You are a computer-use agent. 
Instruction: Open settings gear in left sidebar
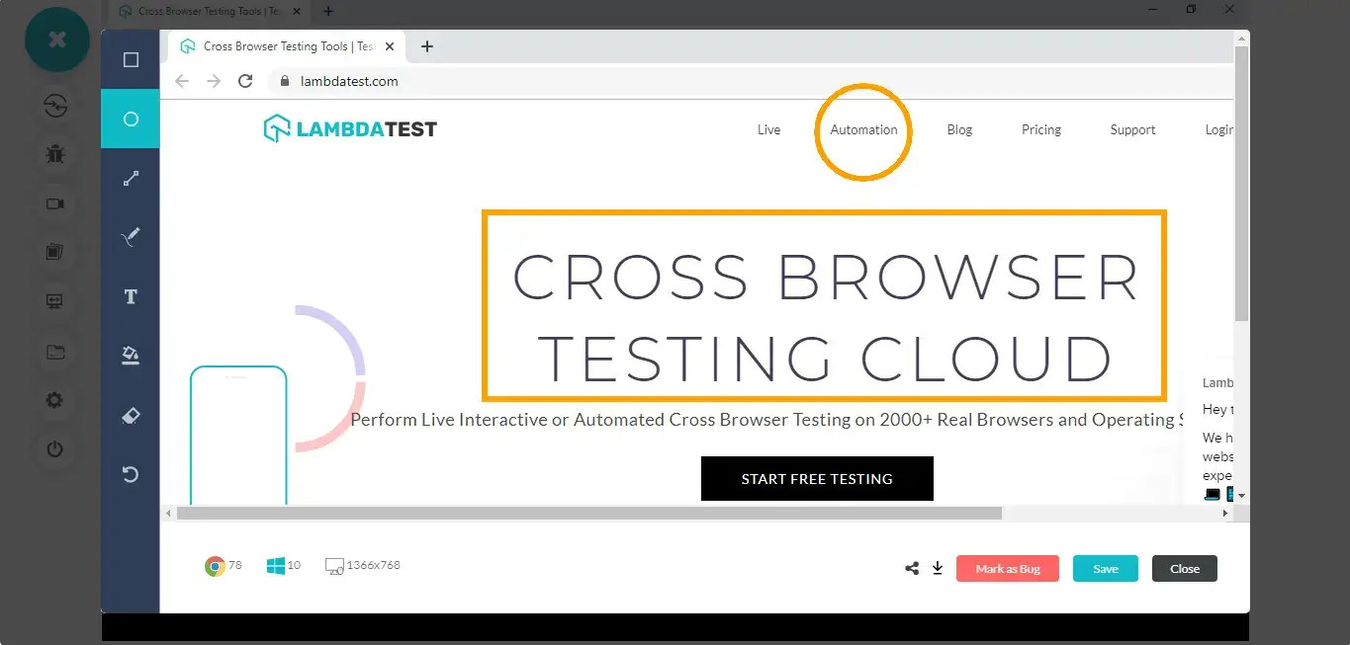pos(55,400)
